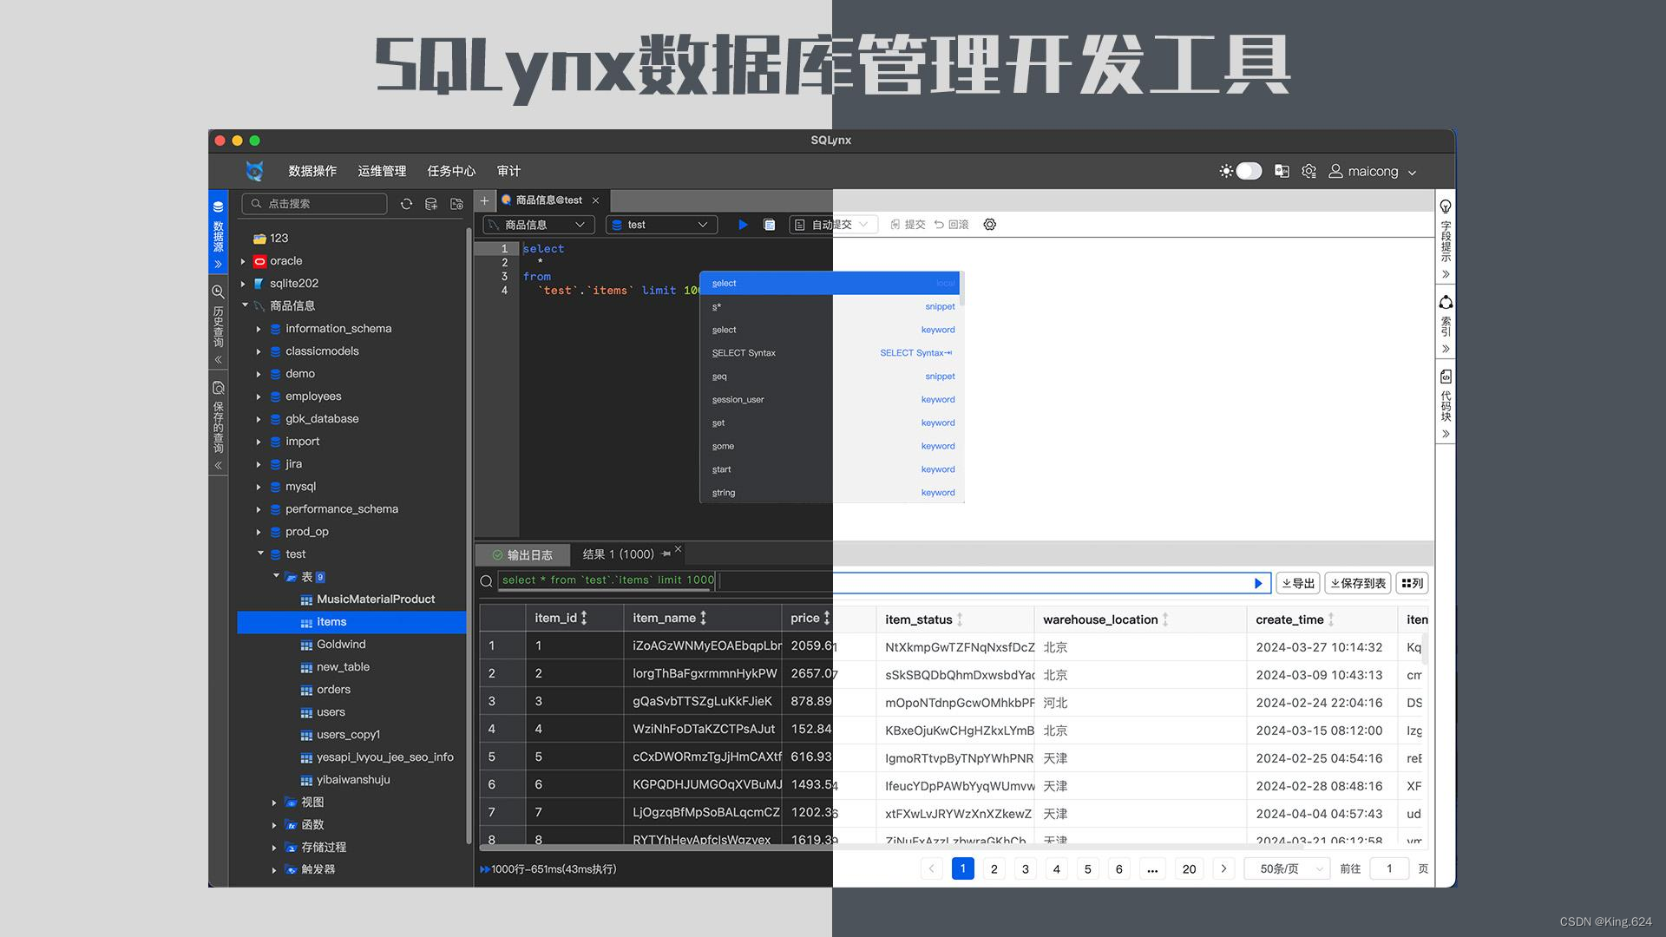
Task: Switch to the 输出日志 tab
Action: click(522, 554)
